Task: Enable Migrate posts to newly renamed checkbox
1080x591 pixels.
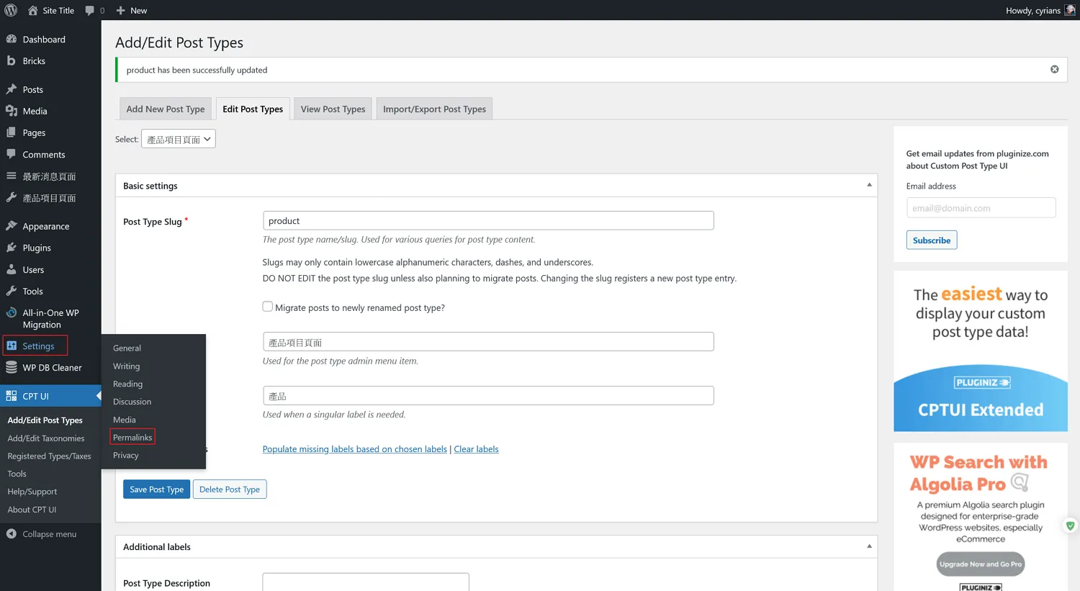Action: point(268,307)
